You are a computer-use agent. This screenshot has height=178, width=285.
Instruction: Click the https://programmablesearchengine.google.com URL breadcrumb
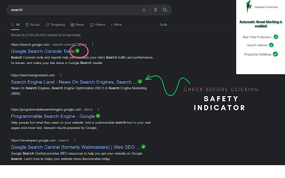pos(52,109)
